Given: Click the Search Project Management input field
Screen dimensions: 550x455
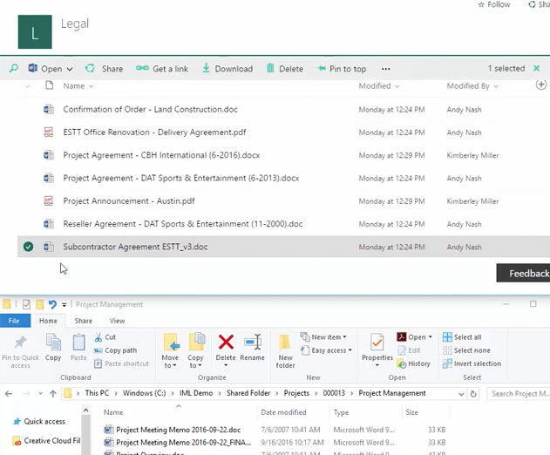Looking at the screenshot, I should (519, 394).
